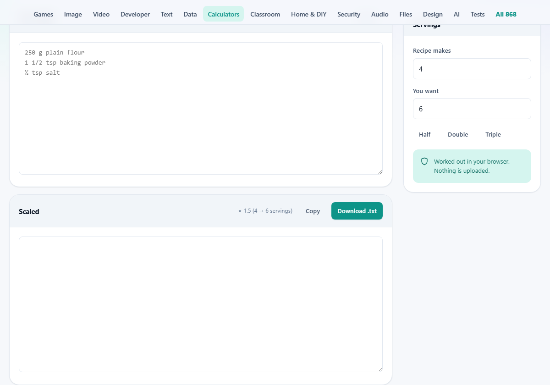Open the Text category tab
550x385 pixels.
[167, 14]
